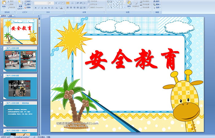This screenshot has width=215, height=138.
Task: Click the Character Spacing (AV) icon
Action: 53,8
